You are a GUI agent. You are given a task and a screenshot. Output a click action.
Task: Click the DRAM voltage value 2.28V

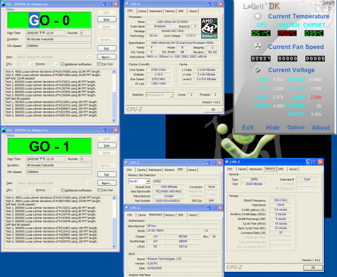tap(316, 98)
